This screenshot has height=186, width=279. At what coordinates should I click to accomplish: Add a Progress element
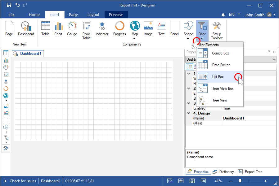point(119,29)
